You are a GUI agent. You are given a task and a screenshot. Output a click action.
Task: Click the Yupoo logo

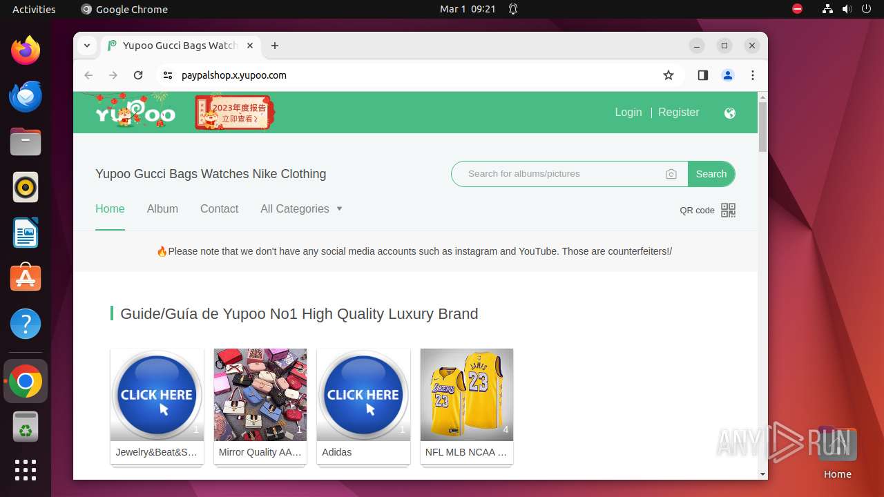pyautogui.click(x=135, y=113)
